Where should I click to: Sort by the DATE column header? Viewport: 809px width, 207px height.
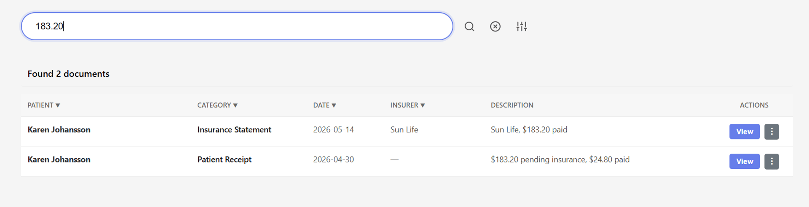[x=324, y=105]
